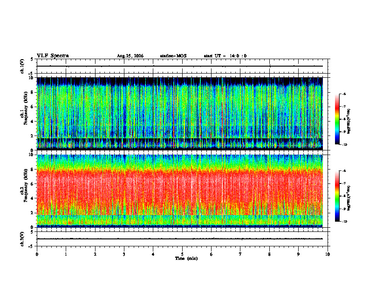
Task: Click the ch.1 Frequency (kHz) axis label
Action: [24, 114]
